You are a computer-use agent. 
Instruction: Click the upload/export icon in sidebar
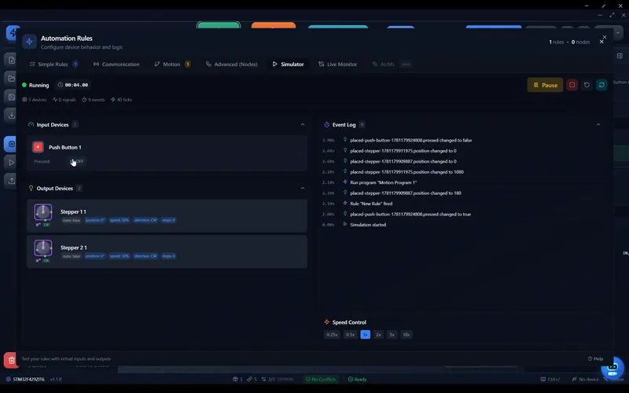click(x=12, y=181)
